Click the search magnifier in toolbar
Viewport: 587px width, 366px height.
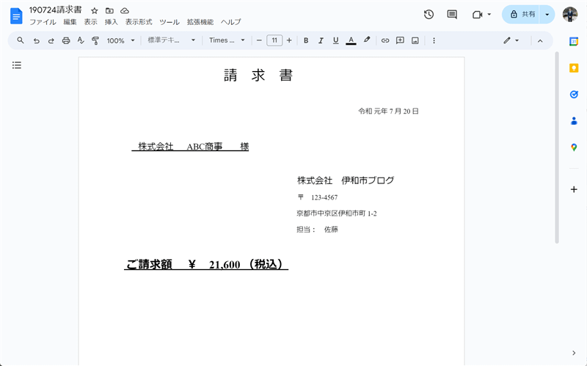[x=21, y=40]
